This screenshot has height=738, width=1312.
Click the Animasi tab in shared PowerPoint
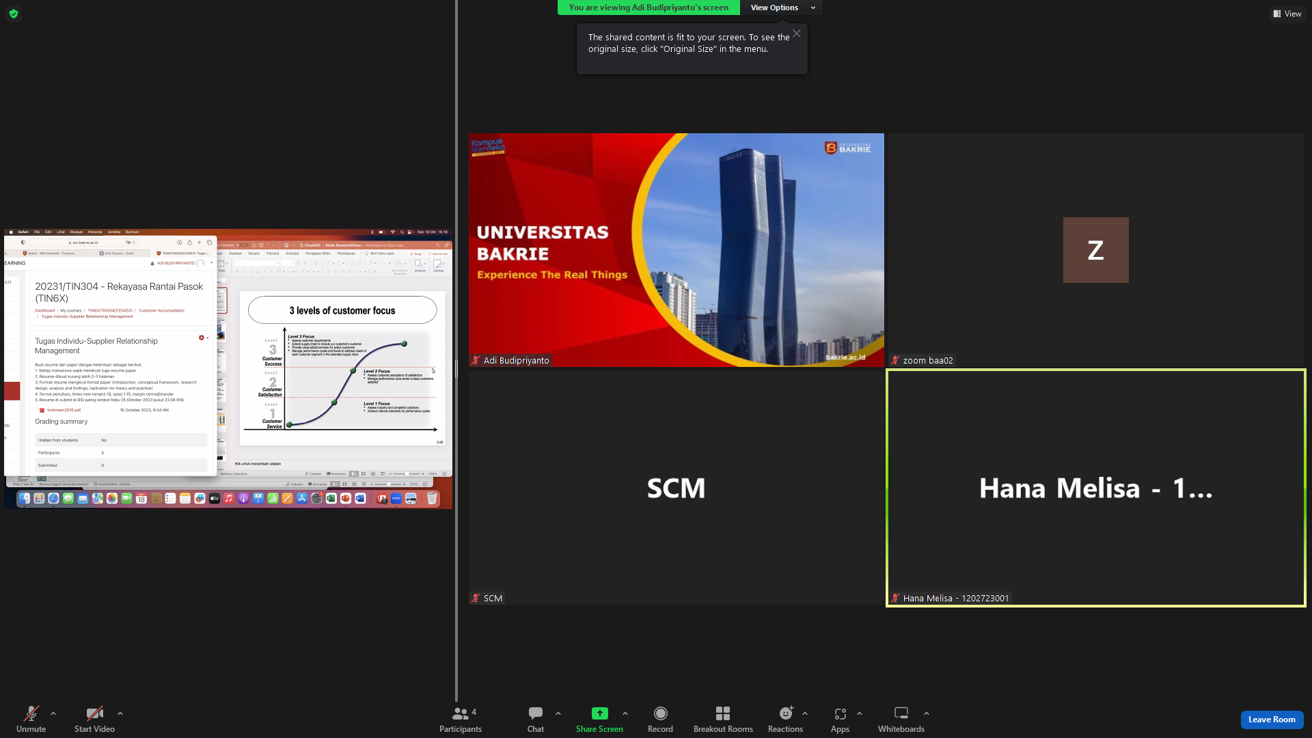(292, 253)
